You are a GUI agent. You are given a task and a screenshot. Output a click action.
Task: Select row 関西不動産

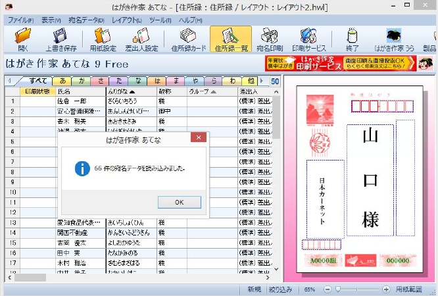(x=138, y=233)
